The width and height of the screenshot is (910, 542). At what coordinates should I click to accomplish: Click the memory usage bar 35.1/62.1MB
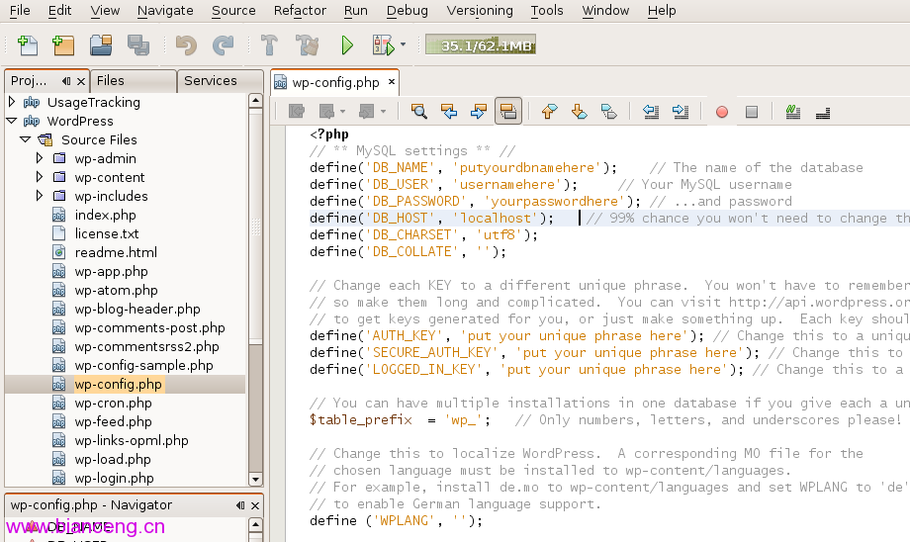point(481,45)
